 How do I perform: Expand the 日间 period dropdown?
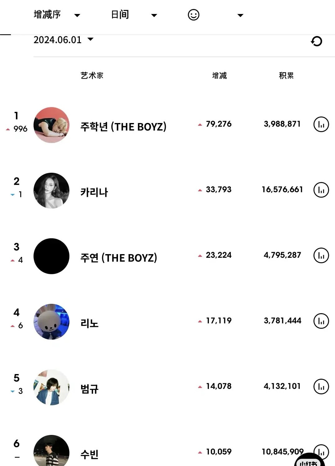click(x=134, y=15)
